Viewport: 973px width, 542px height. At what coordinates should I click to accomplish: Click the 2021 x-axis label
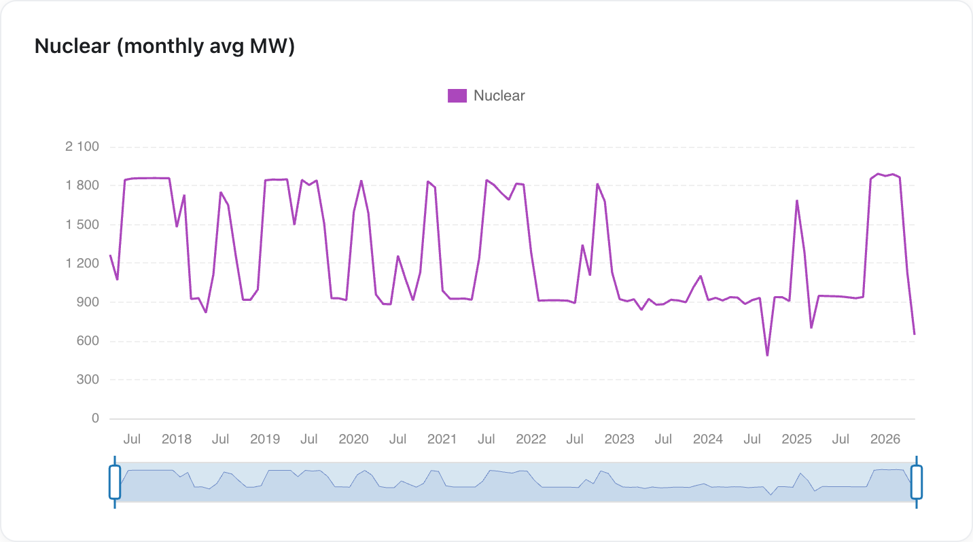click(442, 439)
